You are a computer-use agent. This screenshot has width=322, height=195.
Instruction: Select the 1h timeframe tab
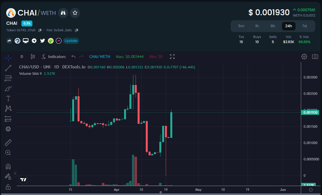tap(257, 26)
